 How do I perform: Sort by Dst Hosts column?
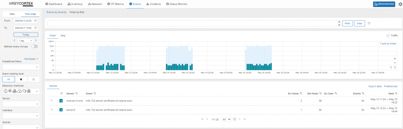click(314, 93)
